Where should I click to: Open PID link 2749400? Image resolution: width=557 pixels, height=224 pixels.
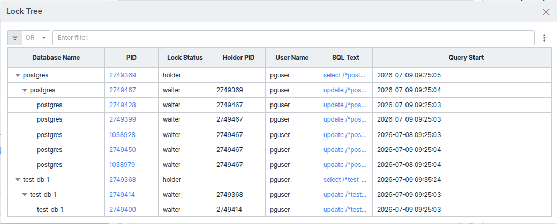pos(123,210)
